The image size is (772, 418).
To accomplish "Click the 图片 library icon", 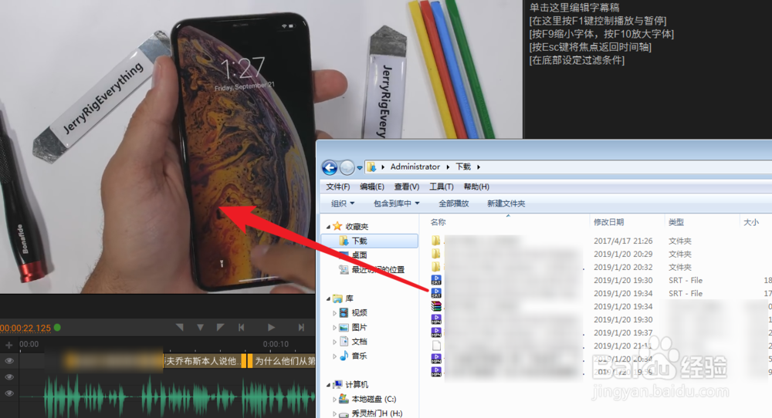I will pyautogui.click(x=344, y=327).
